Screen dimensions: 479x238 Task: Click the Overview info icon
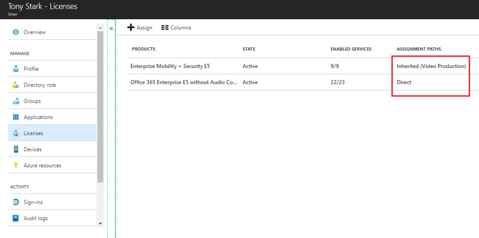pos(16,32)
